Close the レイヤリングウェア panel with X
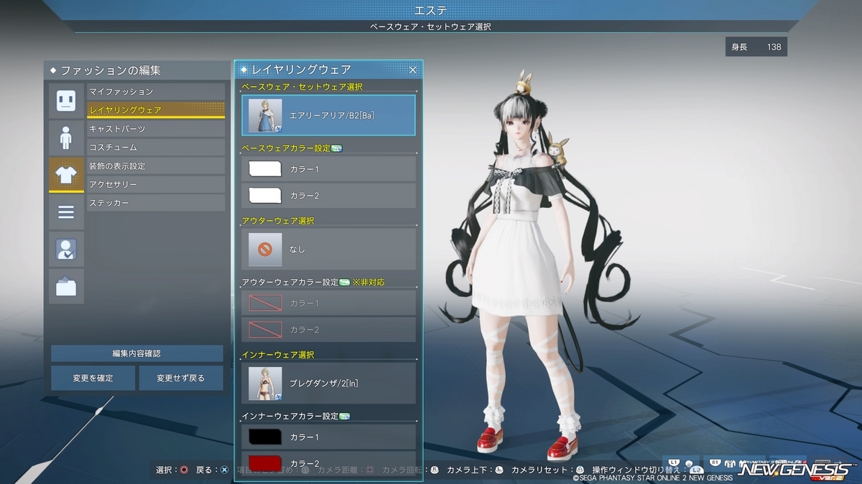This screenshot has width=862, height=484. coord(413,70)
